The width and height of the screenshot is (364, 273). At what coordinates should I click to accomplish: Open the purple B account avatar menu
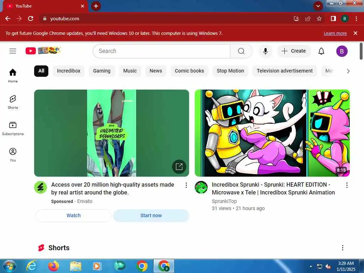pos(342,51)
